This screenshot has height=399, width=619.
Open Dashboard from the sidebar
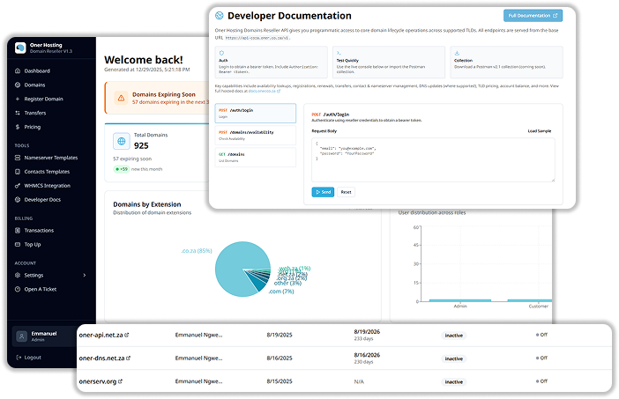[36, 70]
